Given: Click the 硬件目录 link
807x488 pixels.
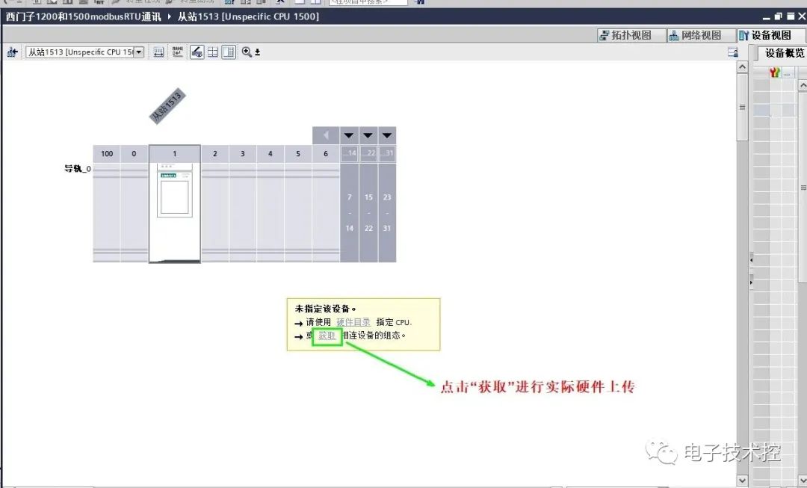Looking at the screenshot, I should [353, 322].
